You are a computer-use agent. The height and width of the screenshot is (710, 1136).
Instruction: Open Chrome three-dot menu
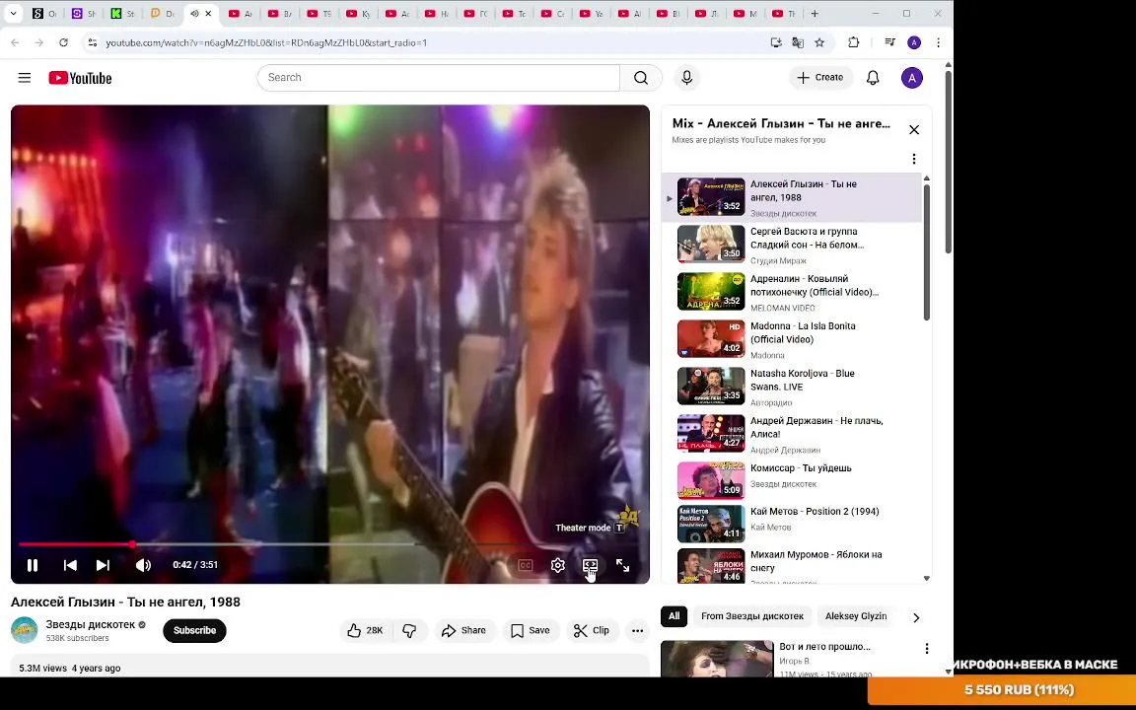(938, 42)
